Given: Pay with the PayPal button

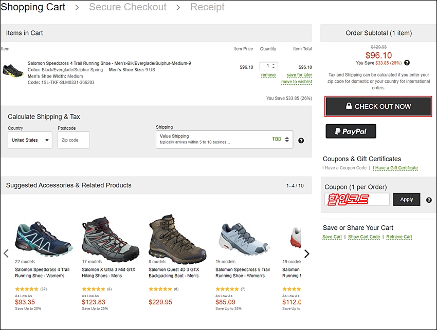Looking at the screenshot, I should pyautogui.click(x=351, y=131).
